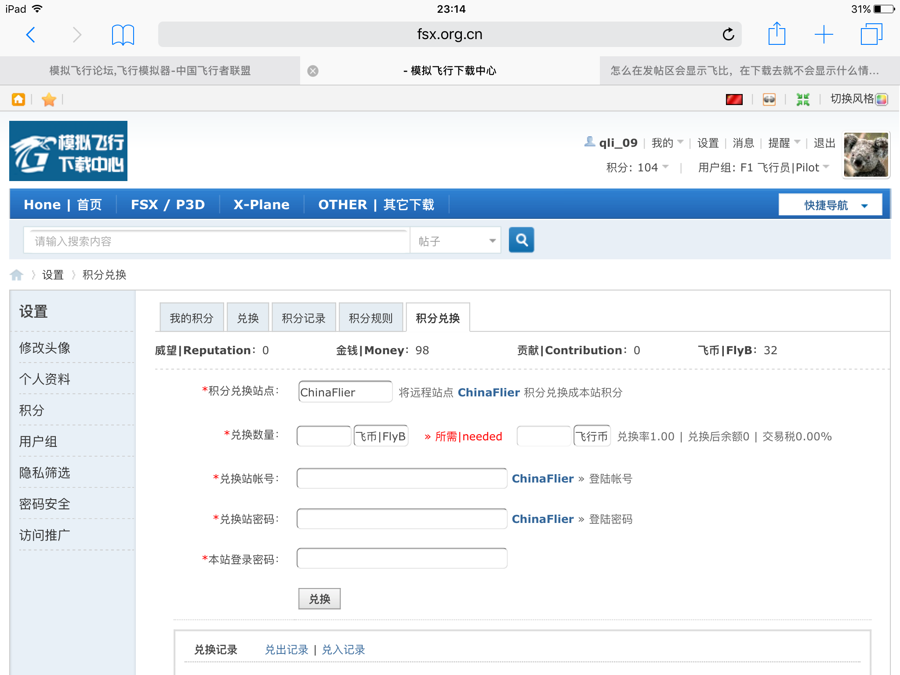Click the koala avatar thumbnail

pyautogui.click(x=866, y=155)
